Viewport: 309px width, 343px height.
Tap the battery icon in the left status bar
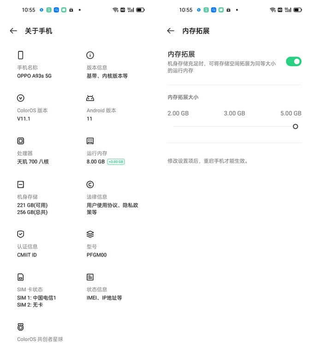click(x=140, y=10)
